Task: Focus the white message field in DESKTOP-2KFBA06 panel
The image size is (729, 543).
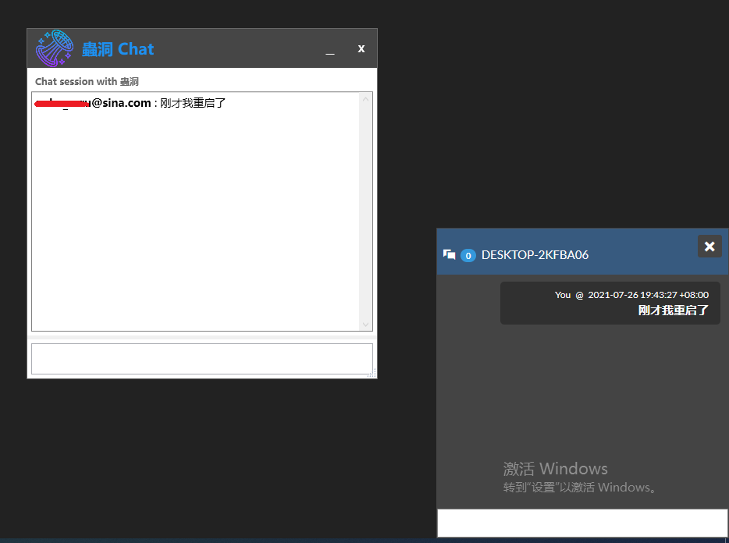Action: (582, 523)
